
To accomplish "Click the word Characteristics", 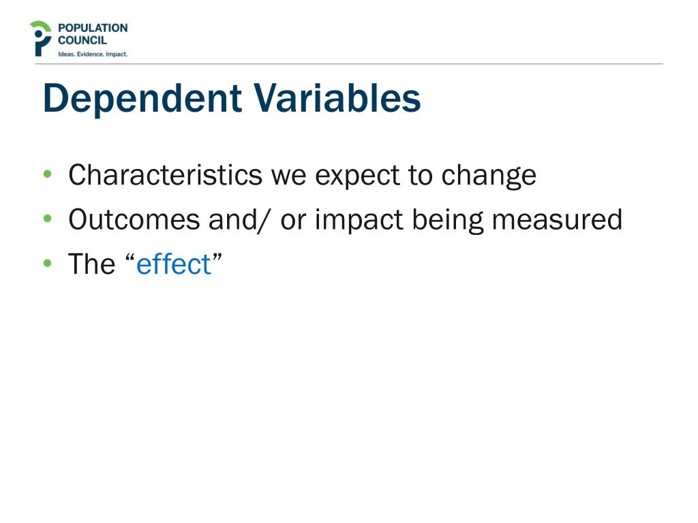I will click(x=165, y=175).
